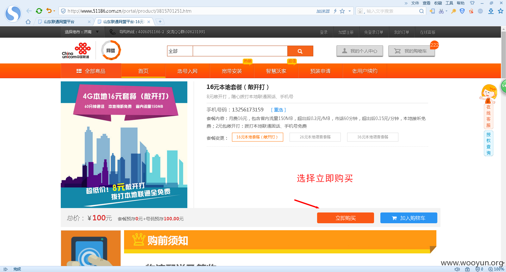Click the red shopping bag icon
The image size is (506, 272).
pyautogui.click(x=471, y=11)
